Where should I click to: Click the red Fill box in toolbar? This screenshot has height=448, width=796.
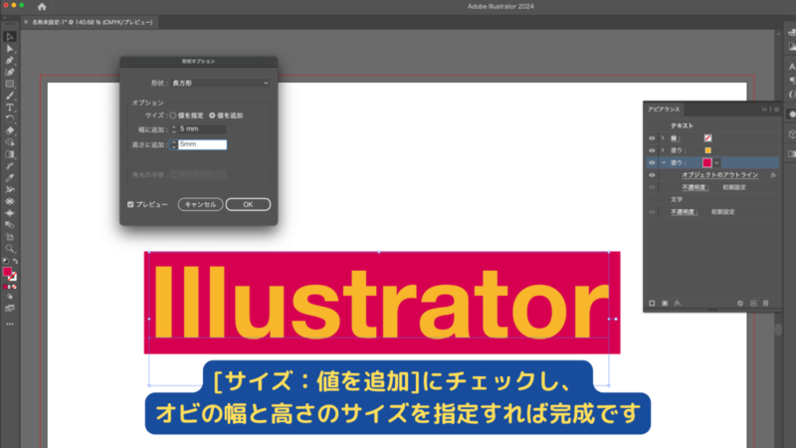pos(7,272)
